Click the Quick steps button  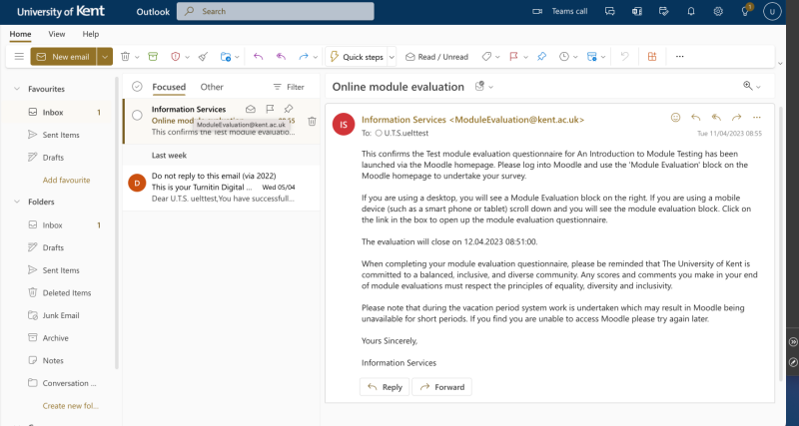click(x=357, y=57)
